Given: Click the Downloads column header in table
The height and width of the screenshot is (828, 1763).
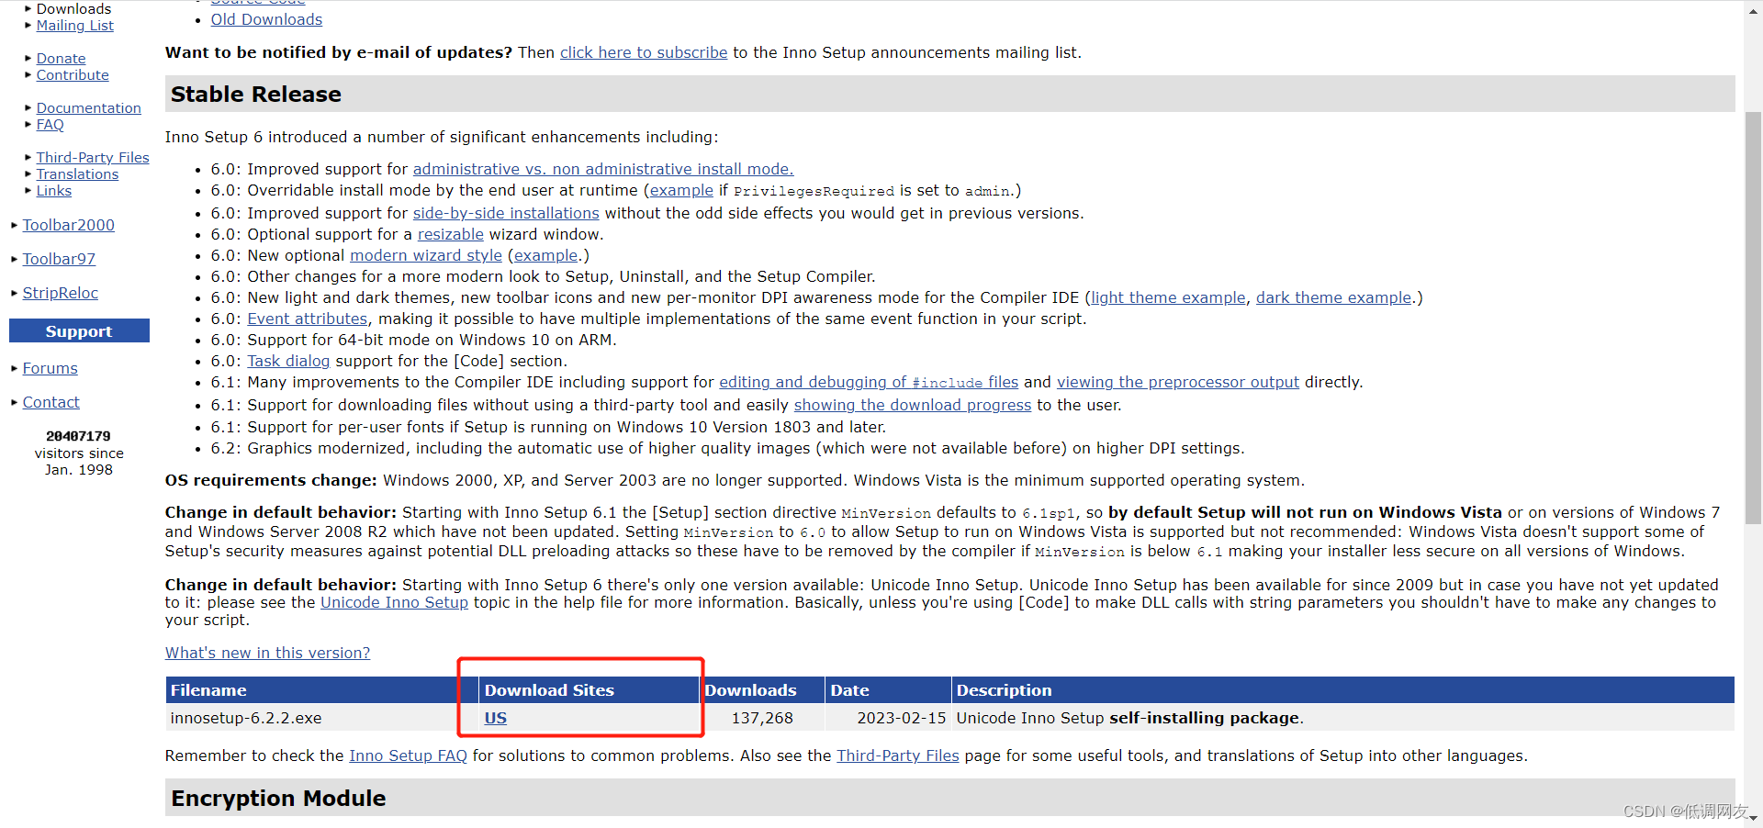Looking at the screenshot, I should [762, 690].
